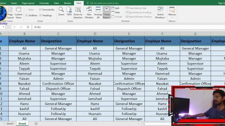Select column F header

coord(162,34)
